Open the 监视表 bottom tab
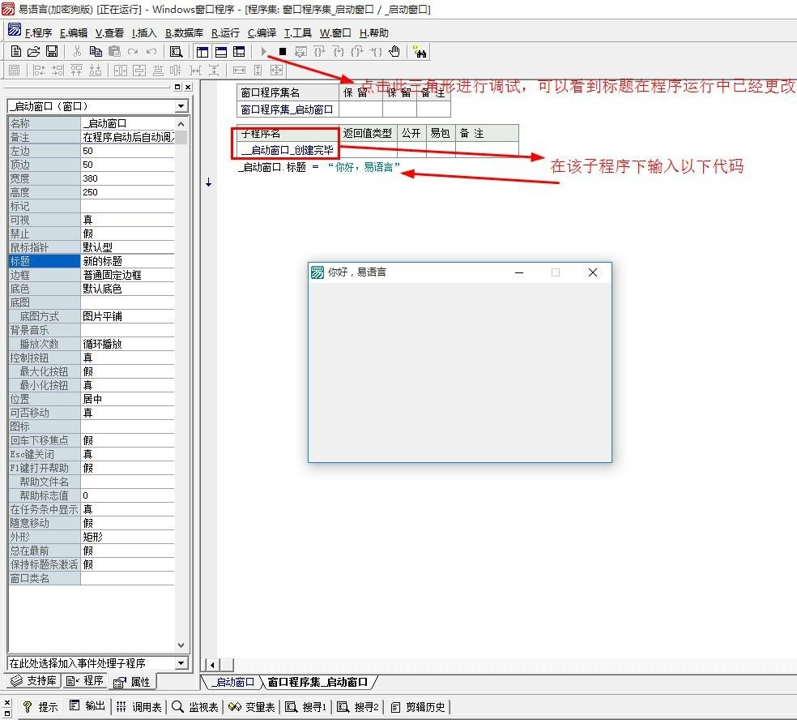The height and width of the screenshot is (720, 797). (x=195, y=707)
